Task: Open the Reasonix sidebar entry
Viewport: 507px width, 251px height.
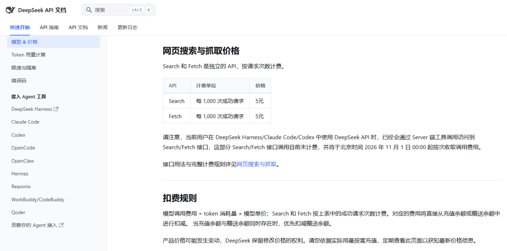Action: click(x=21, y=186)
